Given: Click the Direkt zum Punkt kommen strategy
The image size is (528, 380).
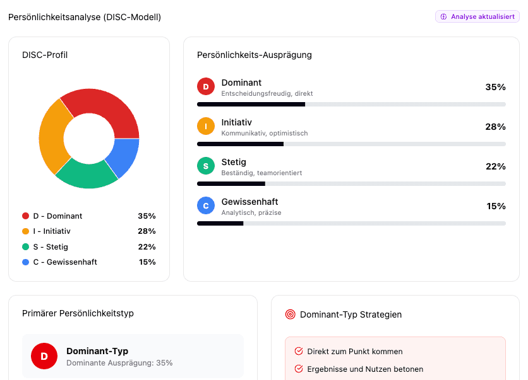Looking at the screenshot, I should tap(355, 352).
